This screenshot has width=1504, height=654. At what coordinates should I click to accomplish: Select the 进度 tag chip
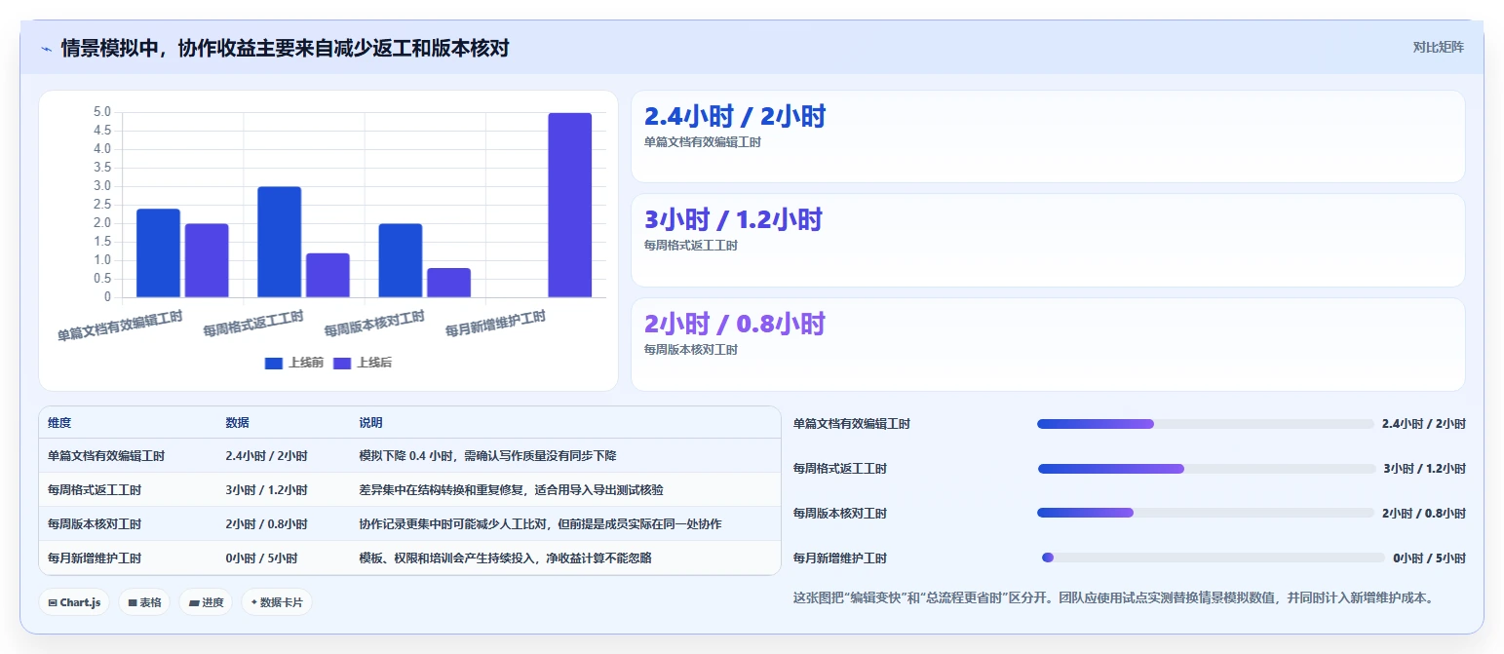pyautogui.click(x=206, y=602)
